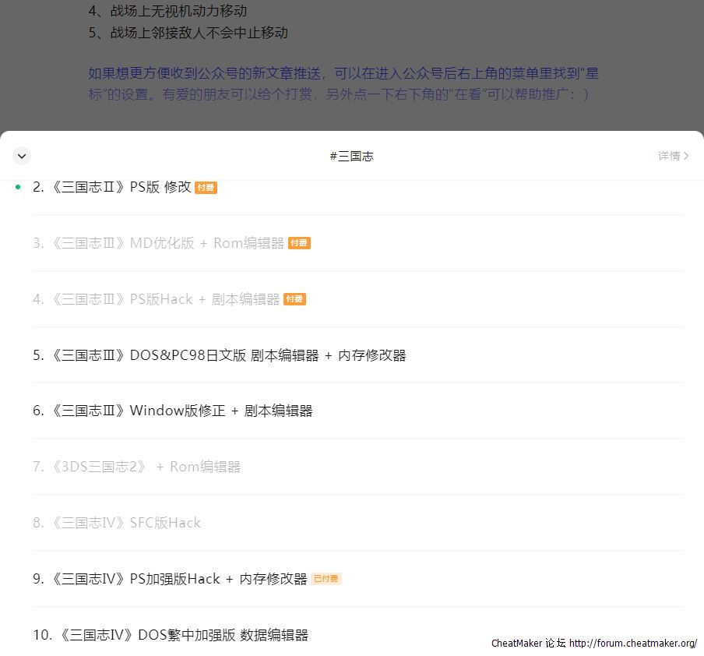Select article 7 《3DS三国志2》 + Rom编辑器

coord(137,467)
